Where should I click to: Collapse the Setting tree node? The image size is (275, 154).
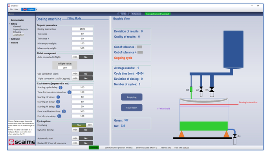[x=9, y=24]
